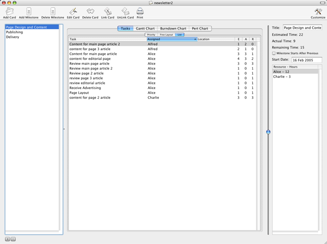Click the plus button below milestone list

pos(8,239)
